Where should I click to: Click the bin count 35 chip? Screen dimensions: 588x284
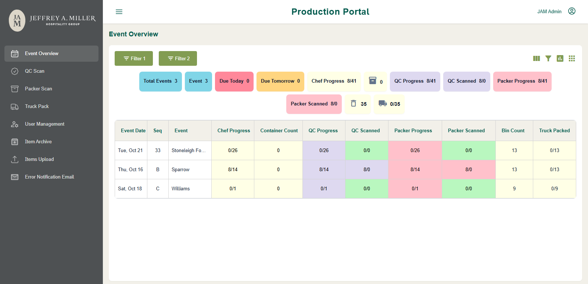(358, 104)
